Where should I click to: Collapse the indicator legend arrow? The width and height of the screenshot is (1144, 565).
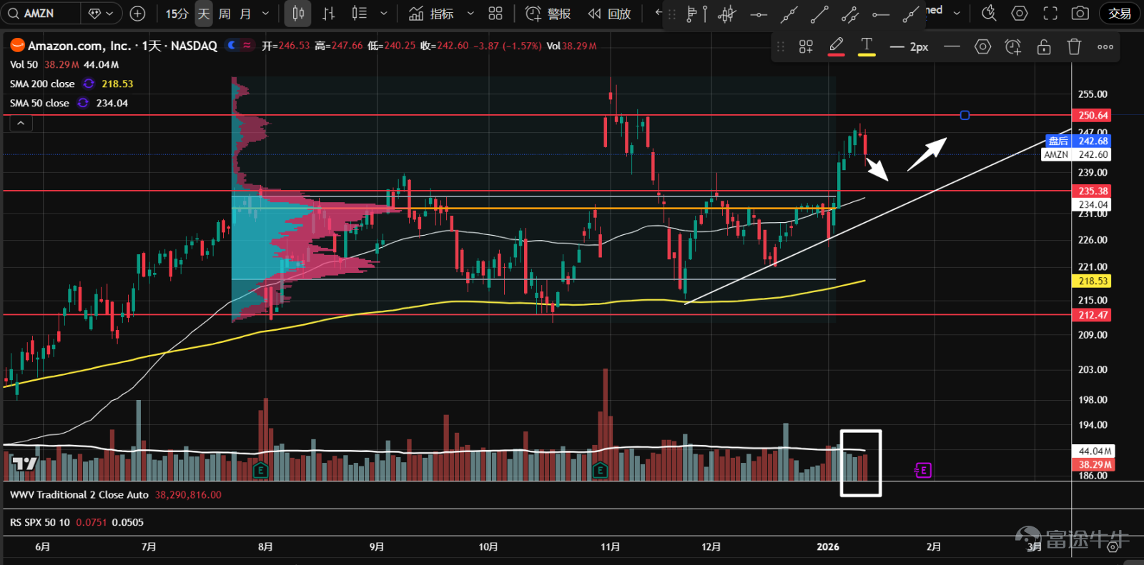(21, 124)
